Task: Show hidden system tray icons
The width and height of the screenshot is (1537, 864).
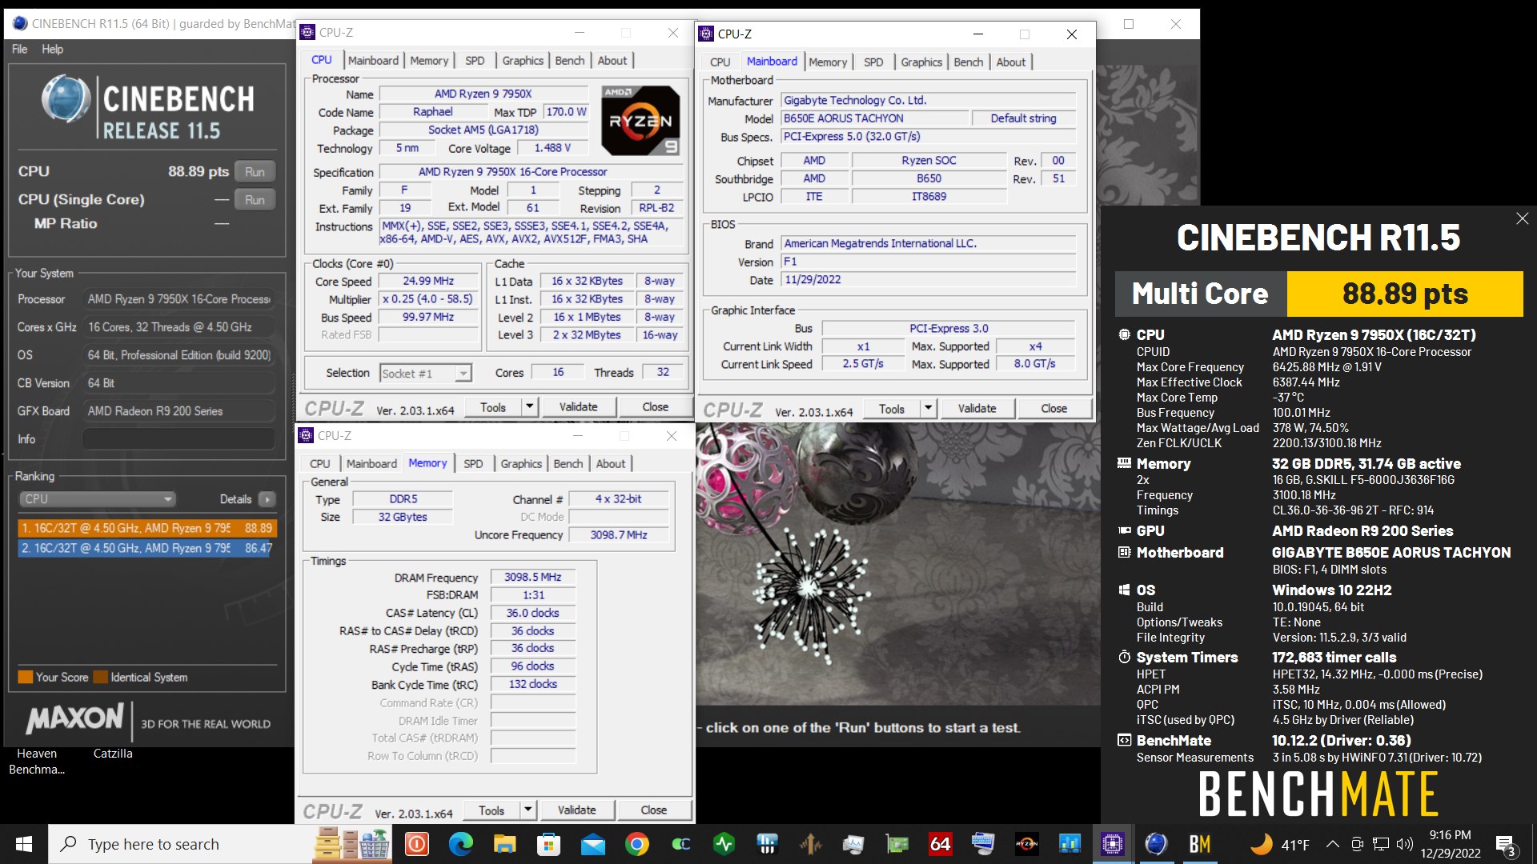Action: pos(1332,844)
